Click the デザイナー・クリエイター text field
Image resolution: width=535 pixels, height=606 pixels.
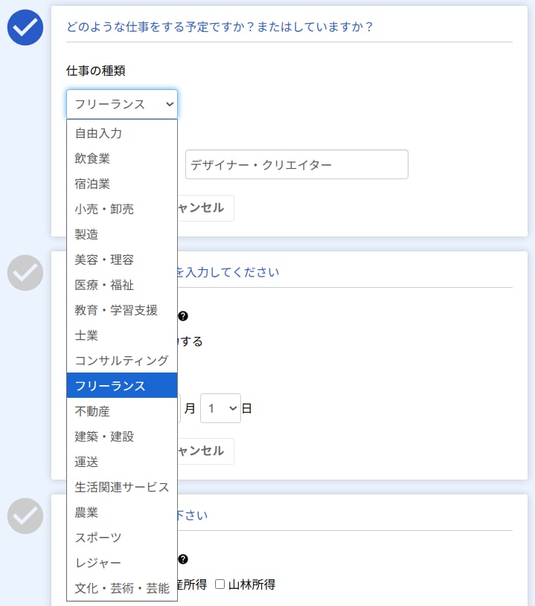point(297,164)
